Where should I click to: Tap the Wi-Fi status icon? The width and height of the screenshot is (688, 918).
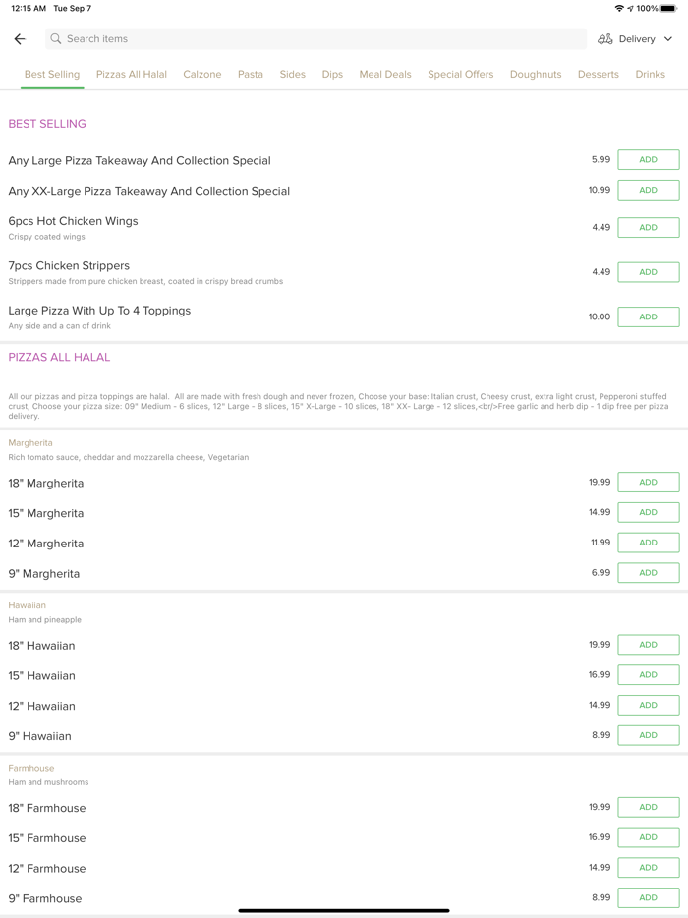[x=619, y=8]
